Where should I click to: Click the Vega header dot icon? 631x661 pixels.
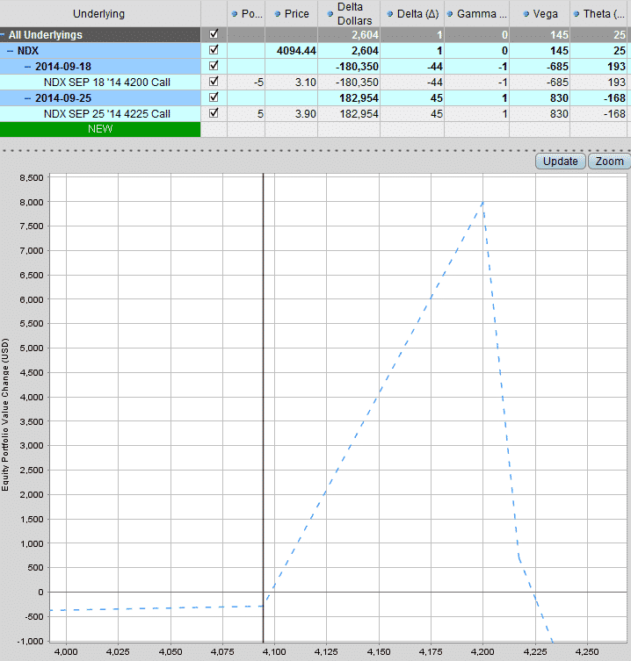[526, 14]
